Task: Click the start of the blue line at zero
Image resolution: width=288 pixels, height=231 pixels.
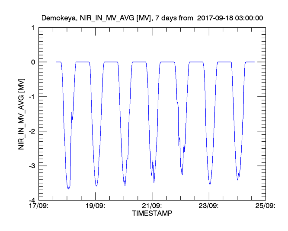Action: click(57, 62)
